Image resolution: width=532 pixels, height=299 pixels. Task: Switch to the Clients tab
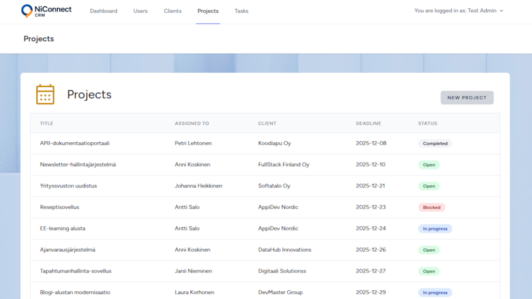pyautogui.click(x=172, y=11)
